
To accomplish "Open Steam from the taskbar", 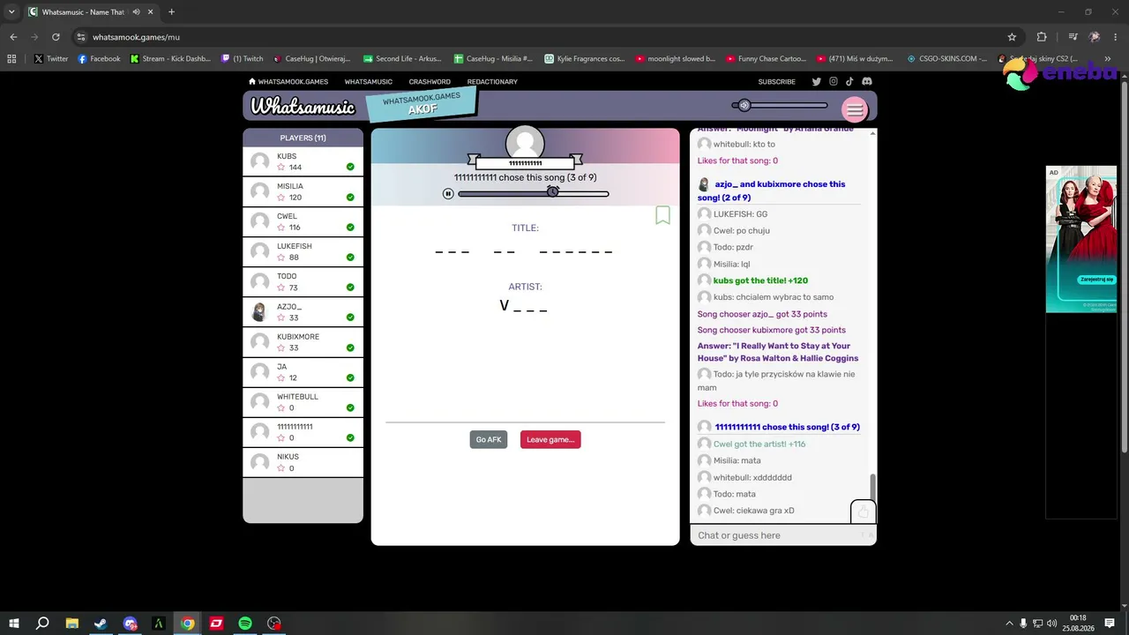I will click(x=101, y=624).
